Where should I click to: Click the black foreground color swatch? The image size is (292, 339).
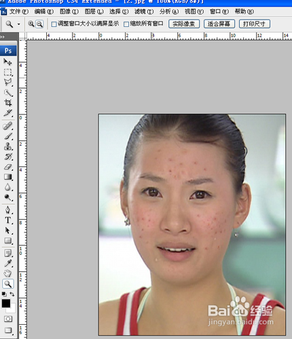coord(5,303)
